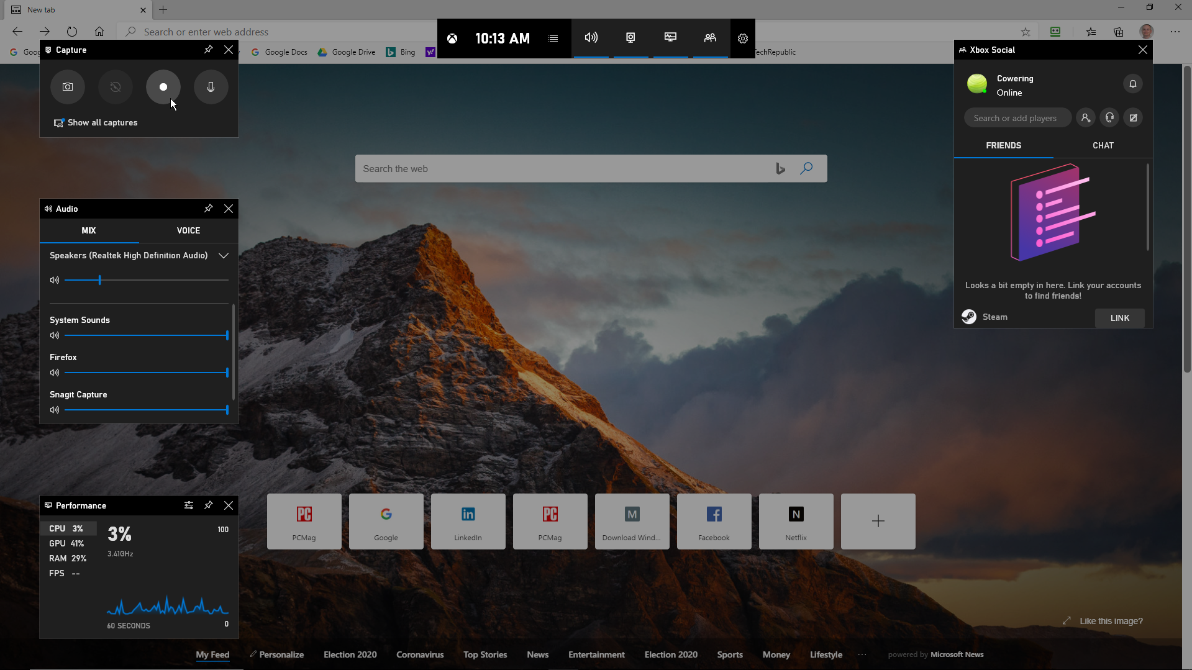Expand the Speakers output device dropdown
The width and height of the screenshot is (1192, 670).
[x=224, y=256]
